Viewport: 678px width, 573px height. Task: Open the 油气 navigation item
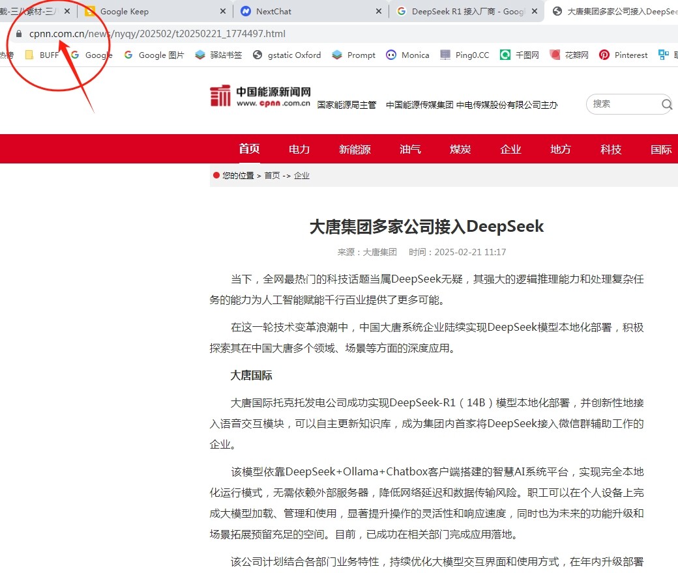click(410, 149)
